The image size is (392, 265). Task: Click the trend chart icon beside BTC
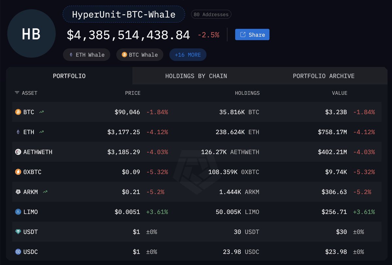[41, 112]
